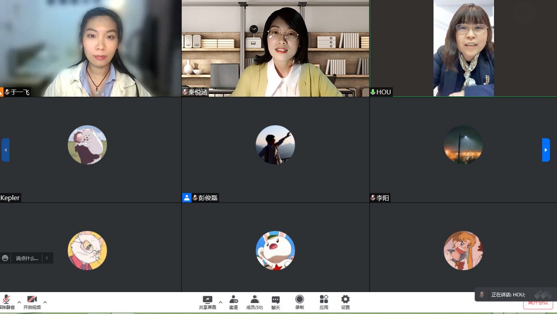The width and height of the screenshot is (557, 314).
Task: Go to previous page of participants
Action: click(x=5, y=150)
